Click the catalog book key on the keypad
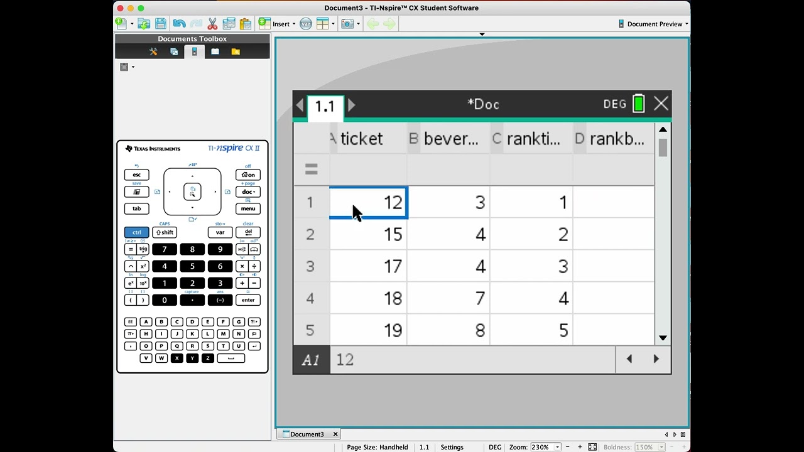 point(254,249)
